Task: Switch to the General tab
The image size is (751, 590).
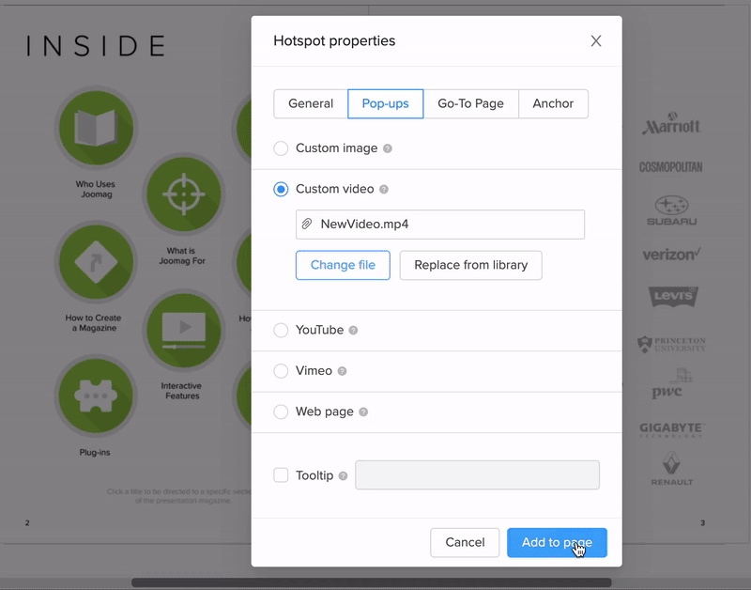Action: (311, 104)
